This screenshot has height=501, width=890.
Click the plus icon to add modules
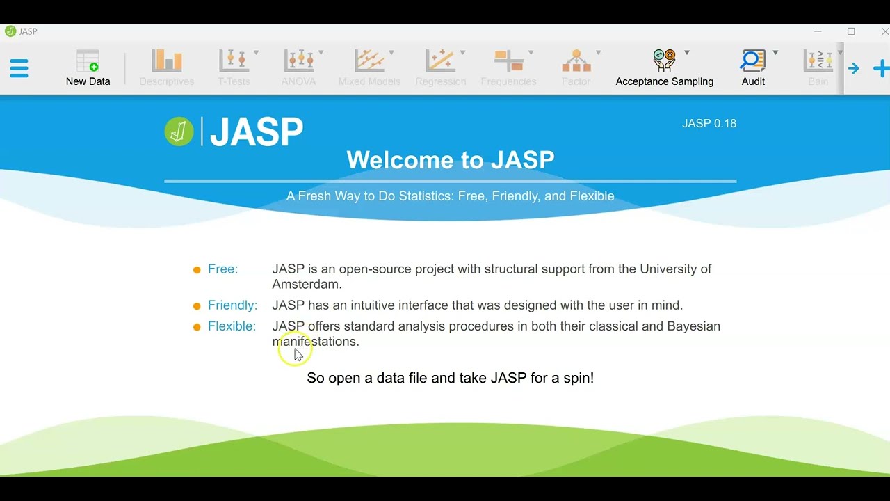882,68
